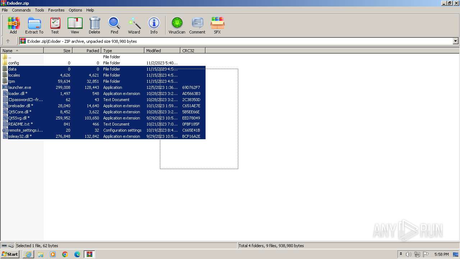The width and height of the screenshot is (460, 259).
Task: Open Internet Explorer from taskbar
Action: [x=28, y=254]
